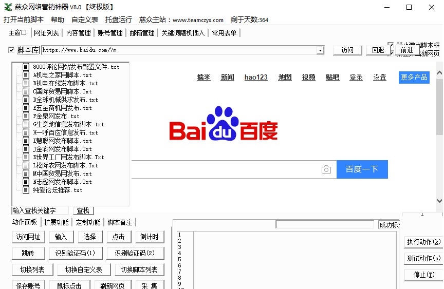Toggle the 禁止弹出脚本框 checkbox
The image size is (444, 289).
(391, 45)
